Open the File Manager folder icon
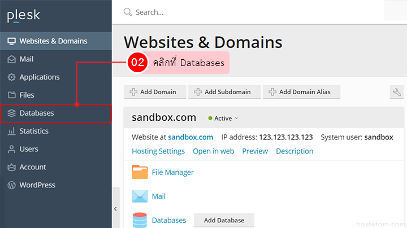This screenshot has width=407, height=228. (x=140, y=172)
